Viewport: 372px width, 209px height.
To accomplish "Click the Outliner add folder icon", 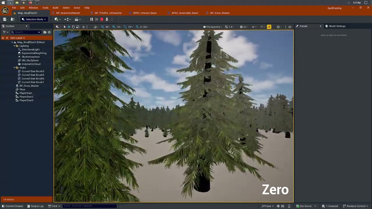I will point(45,32).
